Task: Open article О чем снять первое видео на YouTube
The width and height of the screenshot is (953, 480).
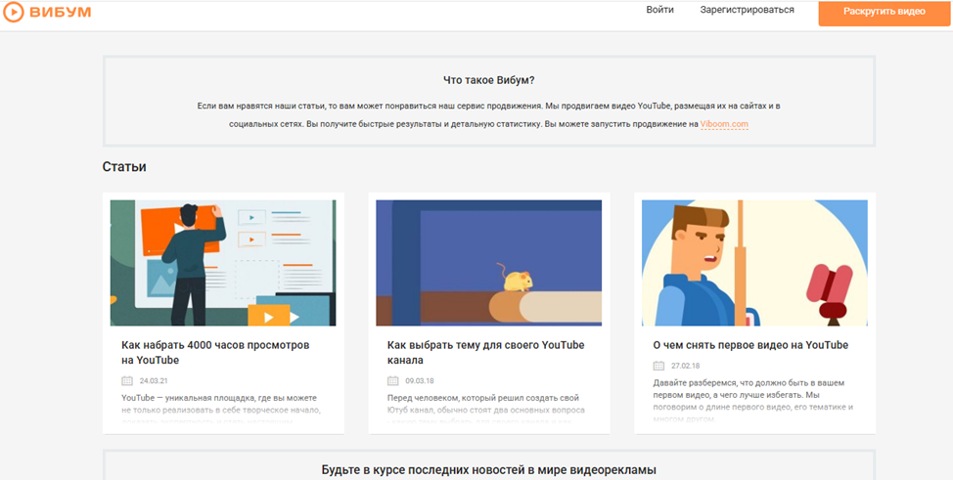Action: (749, 345)
